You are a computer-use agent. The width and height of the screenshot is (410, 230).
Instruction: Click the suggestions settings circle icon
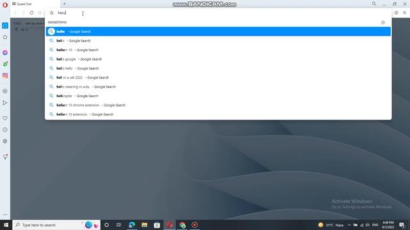click(x=383, y=22)
